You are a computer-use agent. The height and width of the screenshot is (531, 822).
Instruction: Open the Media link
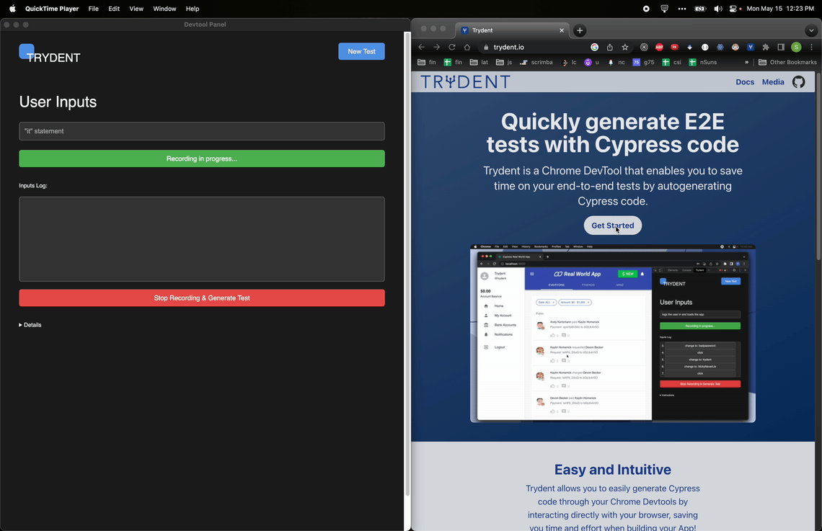coord(773,82)
